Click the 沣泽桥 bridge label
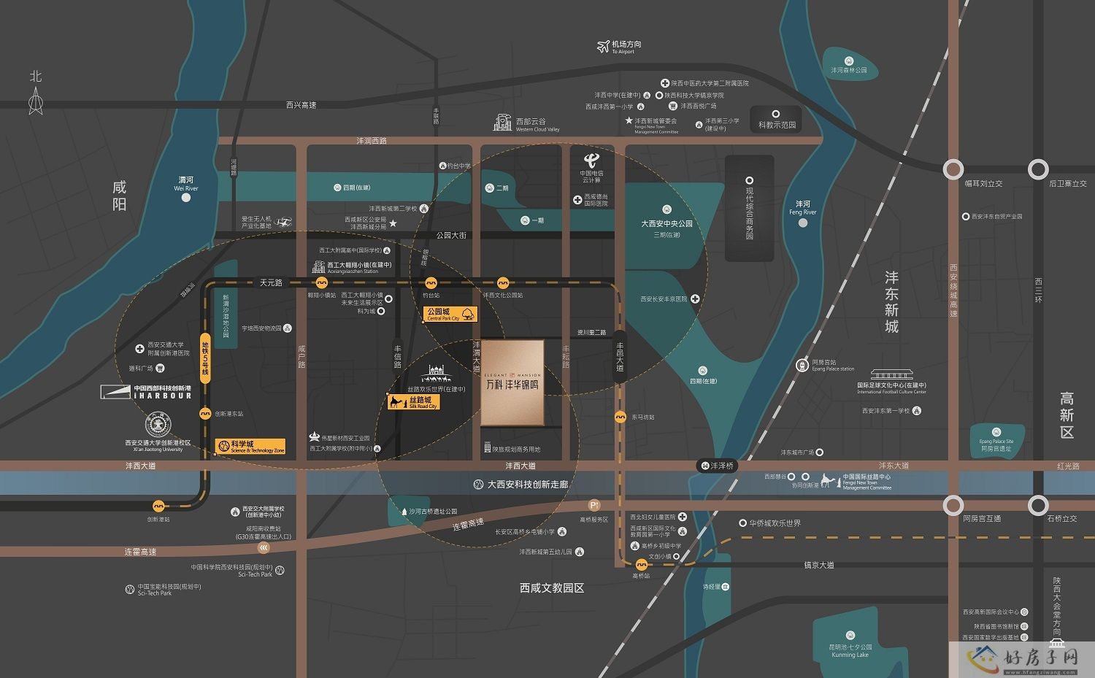This screenshot has height=678, width=1095. (x=716, y=466)
